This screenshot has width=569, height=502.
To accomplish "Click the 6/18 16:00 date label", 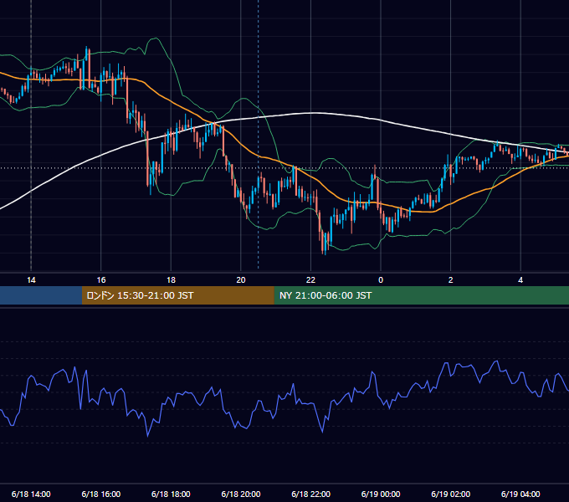I will click(x=101, y=494).
